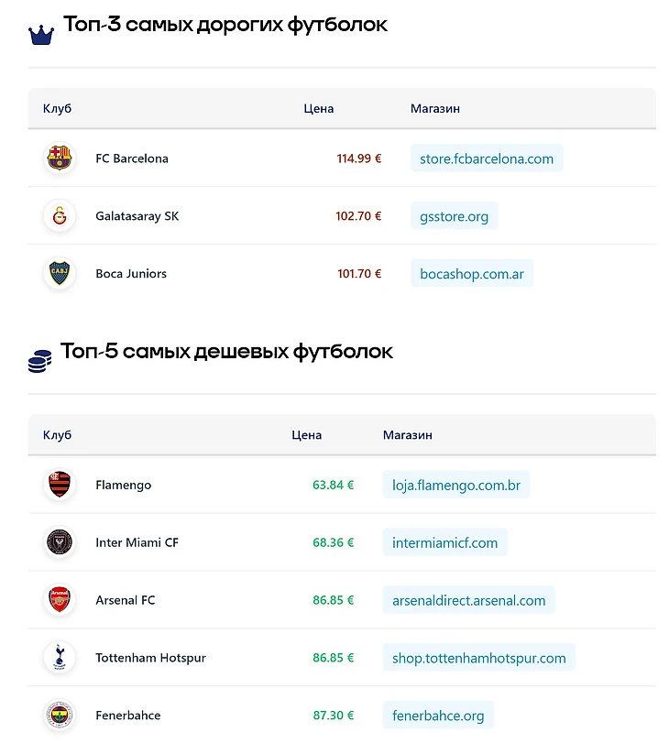The image size is (669, 754).
Task: Open the arsenaldirect.arsenal.com link
Action: pos(468,600)
